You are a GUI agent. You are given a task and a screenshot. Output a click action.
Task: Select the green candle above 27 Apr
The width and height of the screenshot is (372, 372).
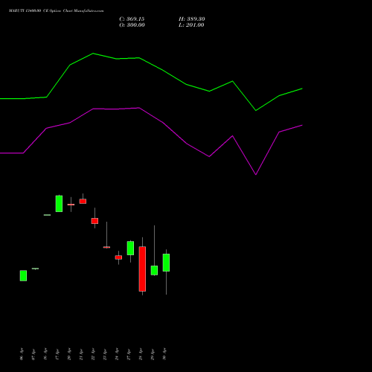pyautogui.click(x=130, y=248)
